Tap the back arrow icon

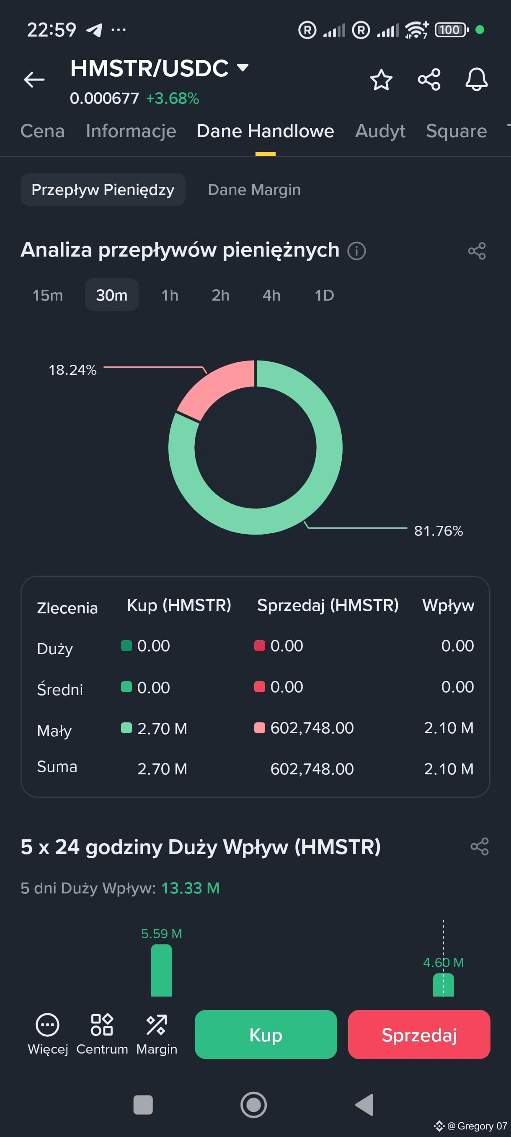34,80
